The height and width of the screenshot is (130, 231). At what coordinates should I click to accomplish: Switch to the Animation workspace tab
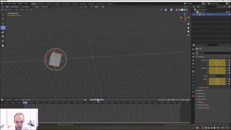tap(83, 4)
